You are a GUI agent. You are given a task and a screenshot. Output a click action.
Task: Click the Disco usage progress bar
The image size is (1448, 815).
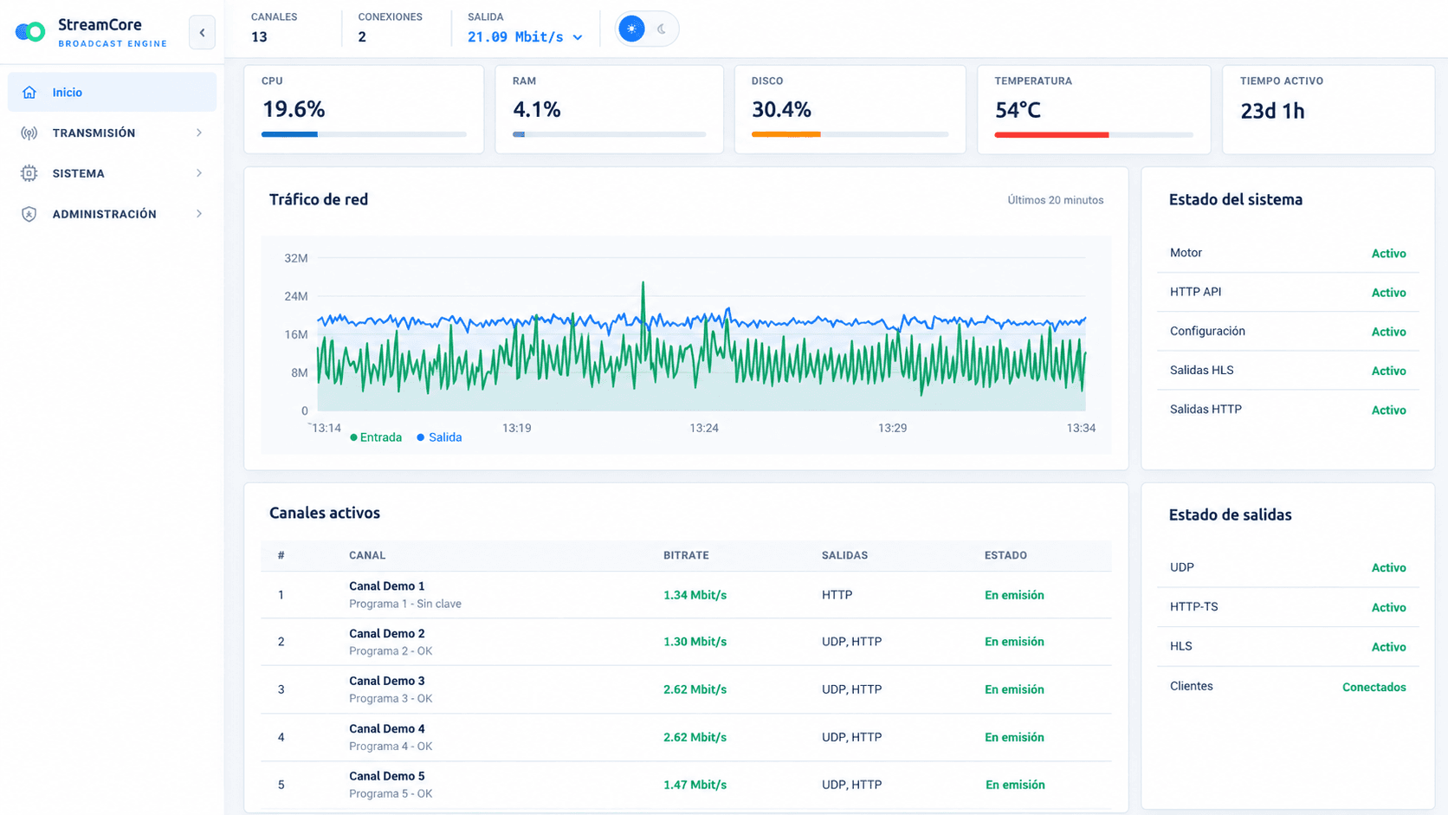(850, 134)
